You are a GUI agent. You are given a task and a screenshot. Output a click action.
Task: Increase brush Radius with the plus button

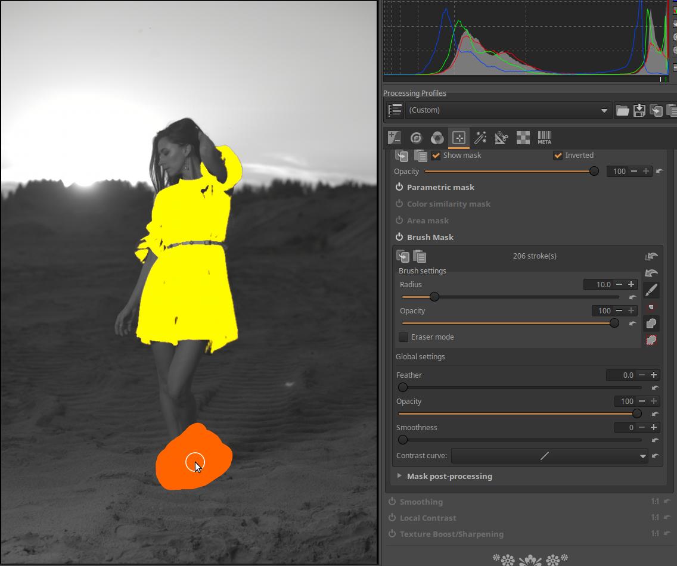point(631,285)
